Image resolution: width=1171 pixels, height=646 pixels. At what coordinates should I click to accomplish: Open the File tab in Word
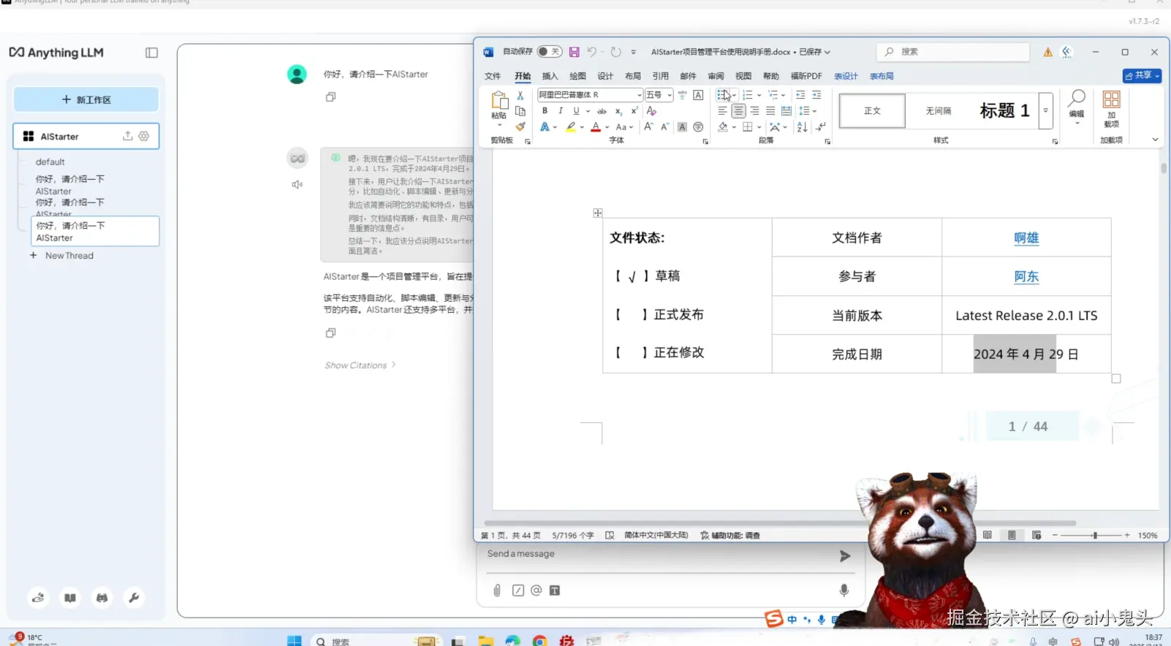click(493, 76)
